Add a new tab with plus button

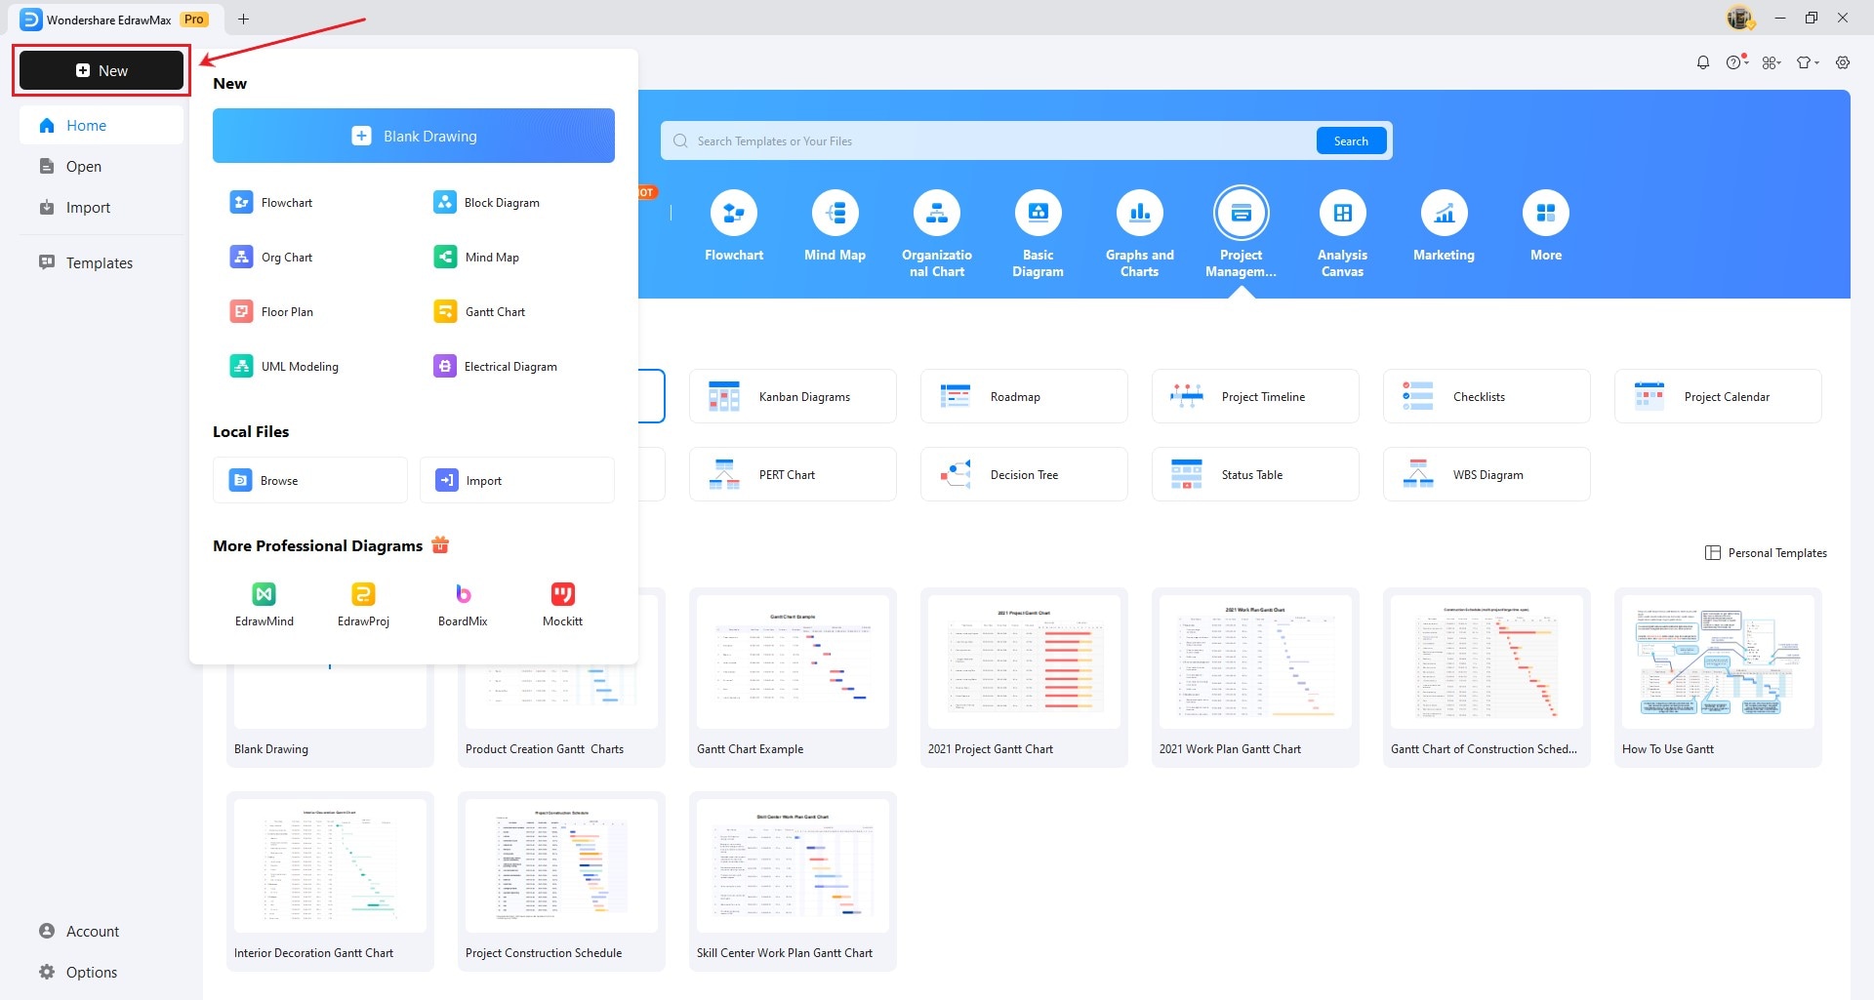[x=243, y=19]
